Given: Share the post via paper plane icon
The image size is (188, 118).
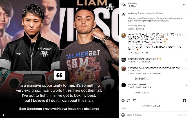Looking at the screenshot, I should 134,101.
